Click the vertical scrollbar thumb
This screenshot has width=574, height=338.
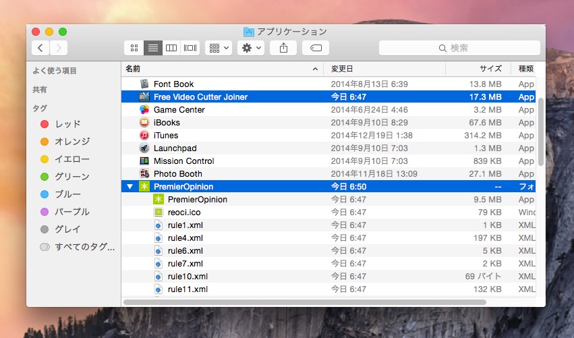[x=540, y=132]
